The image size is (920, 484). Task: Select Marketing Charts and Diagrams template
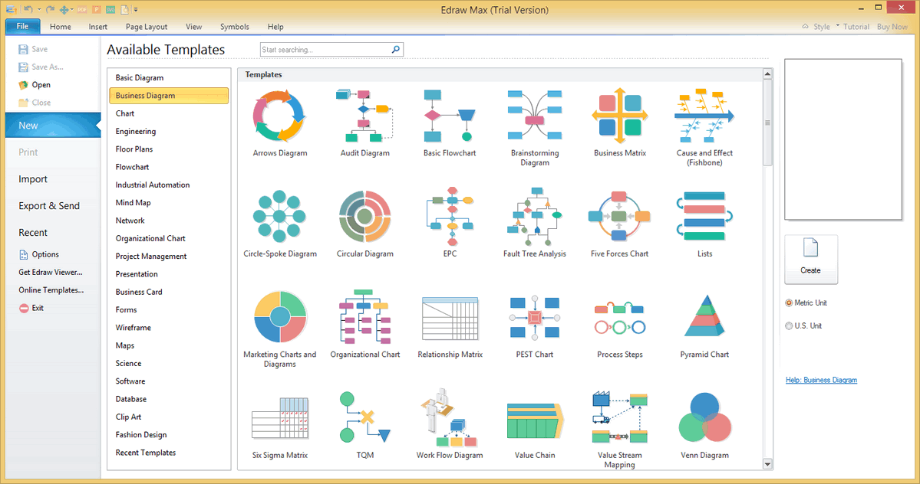pos(280,329)
